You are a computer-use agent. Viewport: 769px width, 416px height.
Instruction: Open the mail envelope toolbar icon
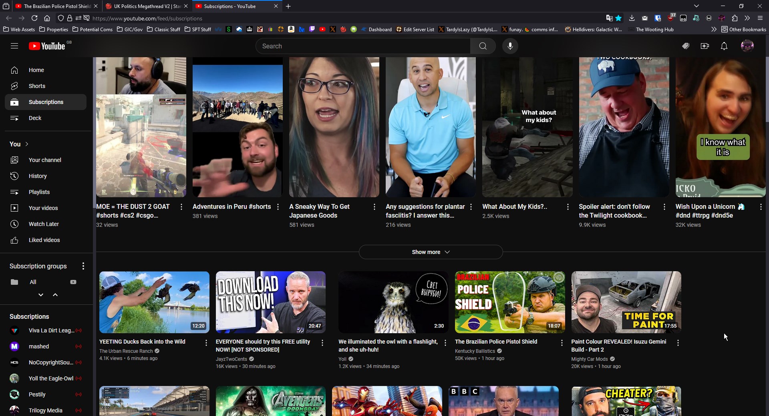tap(644, 18)
